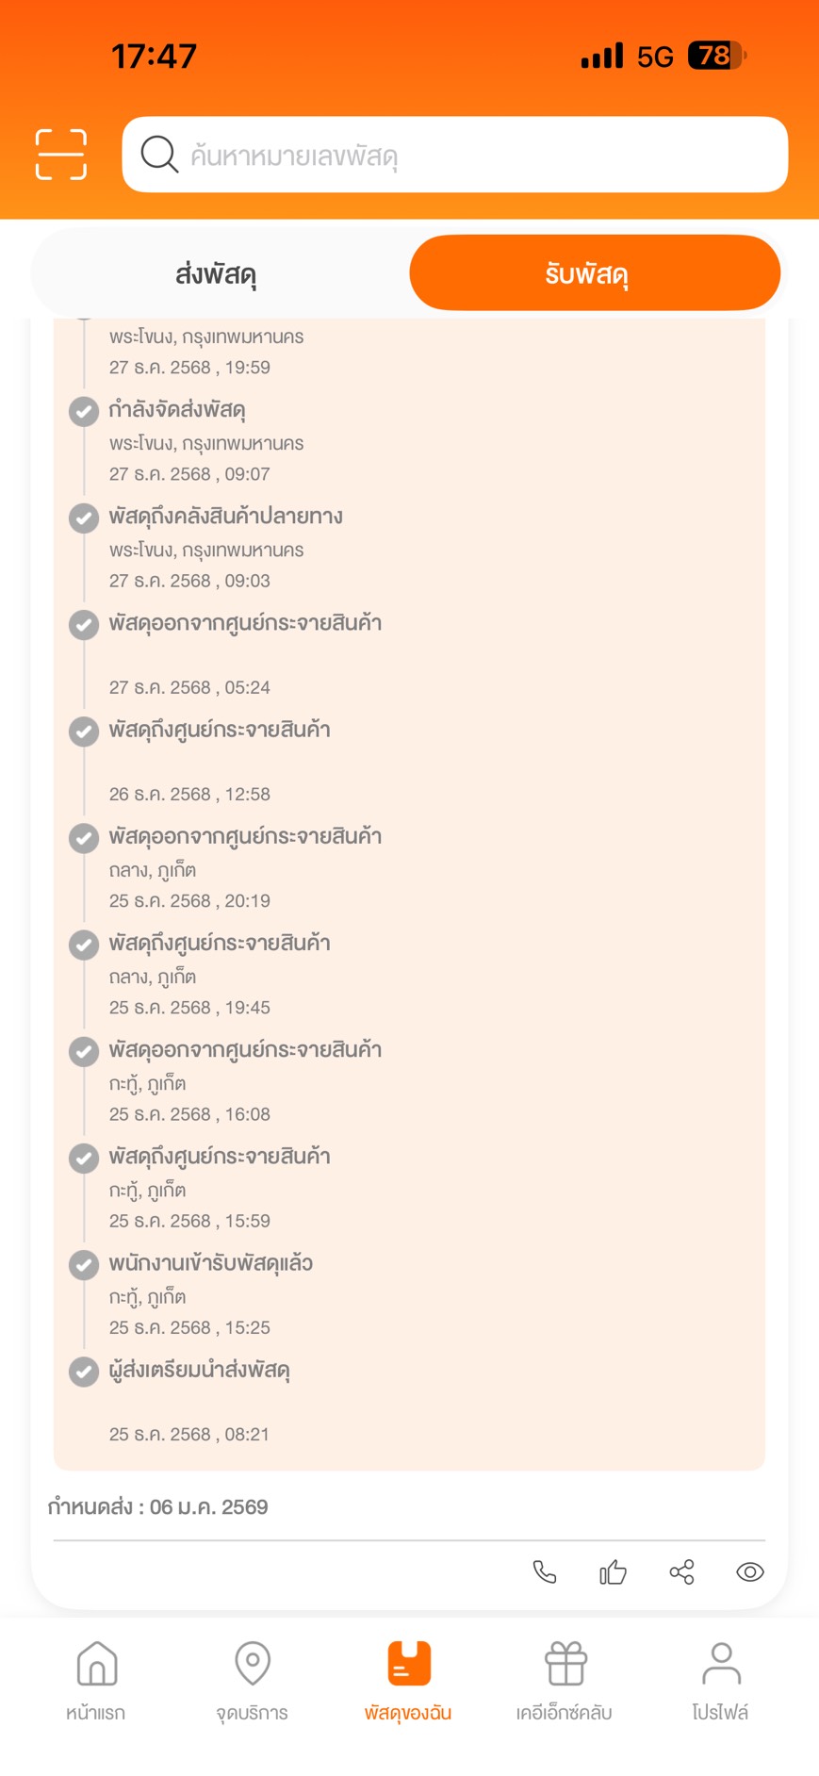Tap the barcode scan icon

click(61, 155)
